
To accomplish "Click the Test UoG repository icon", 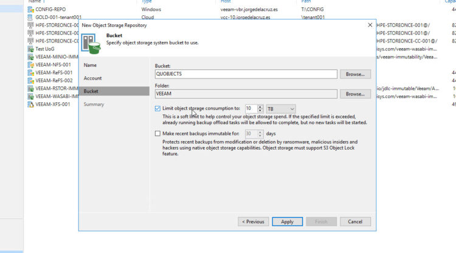I will (30, 49).
